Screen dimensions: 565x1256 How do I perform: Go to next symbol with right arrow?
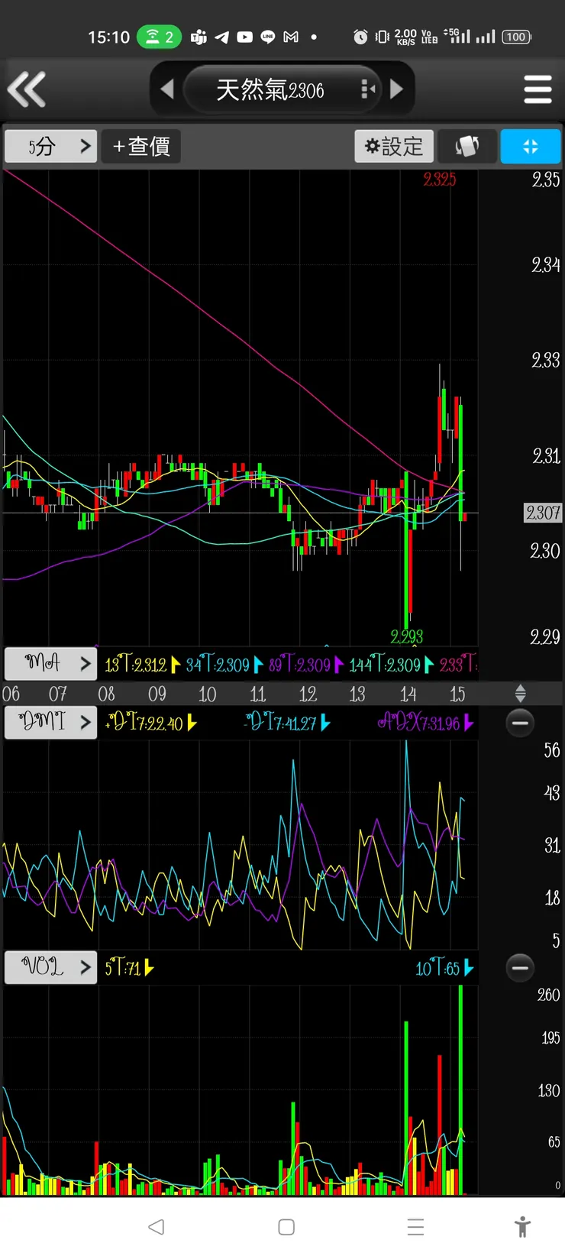(396, 89)
